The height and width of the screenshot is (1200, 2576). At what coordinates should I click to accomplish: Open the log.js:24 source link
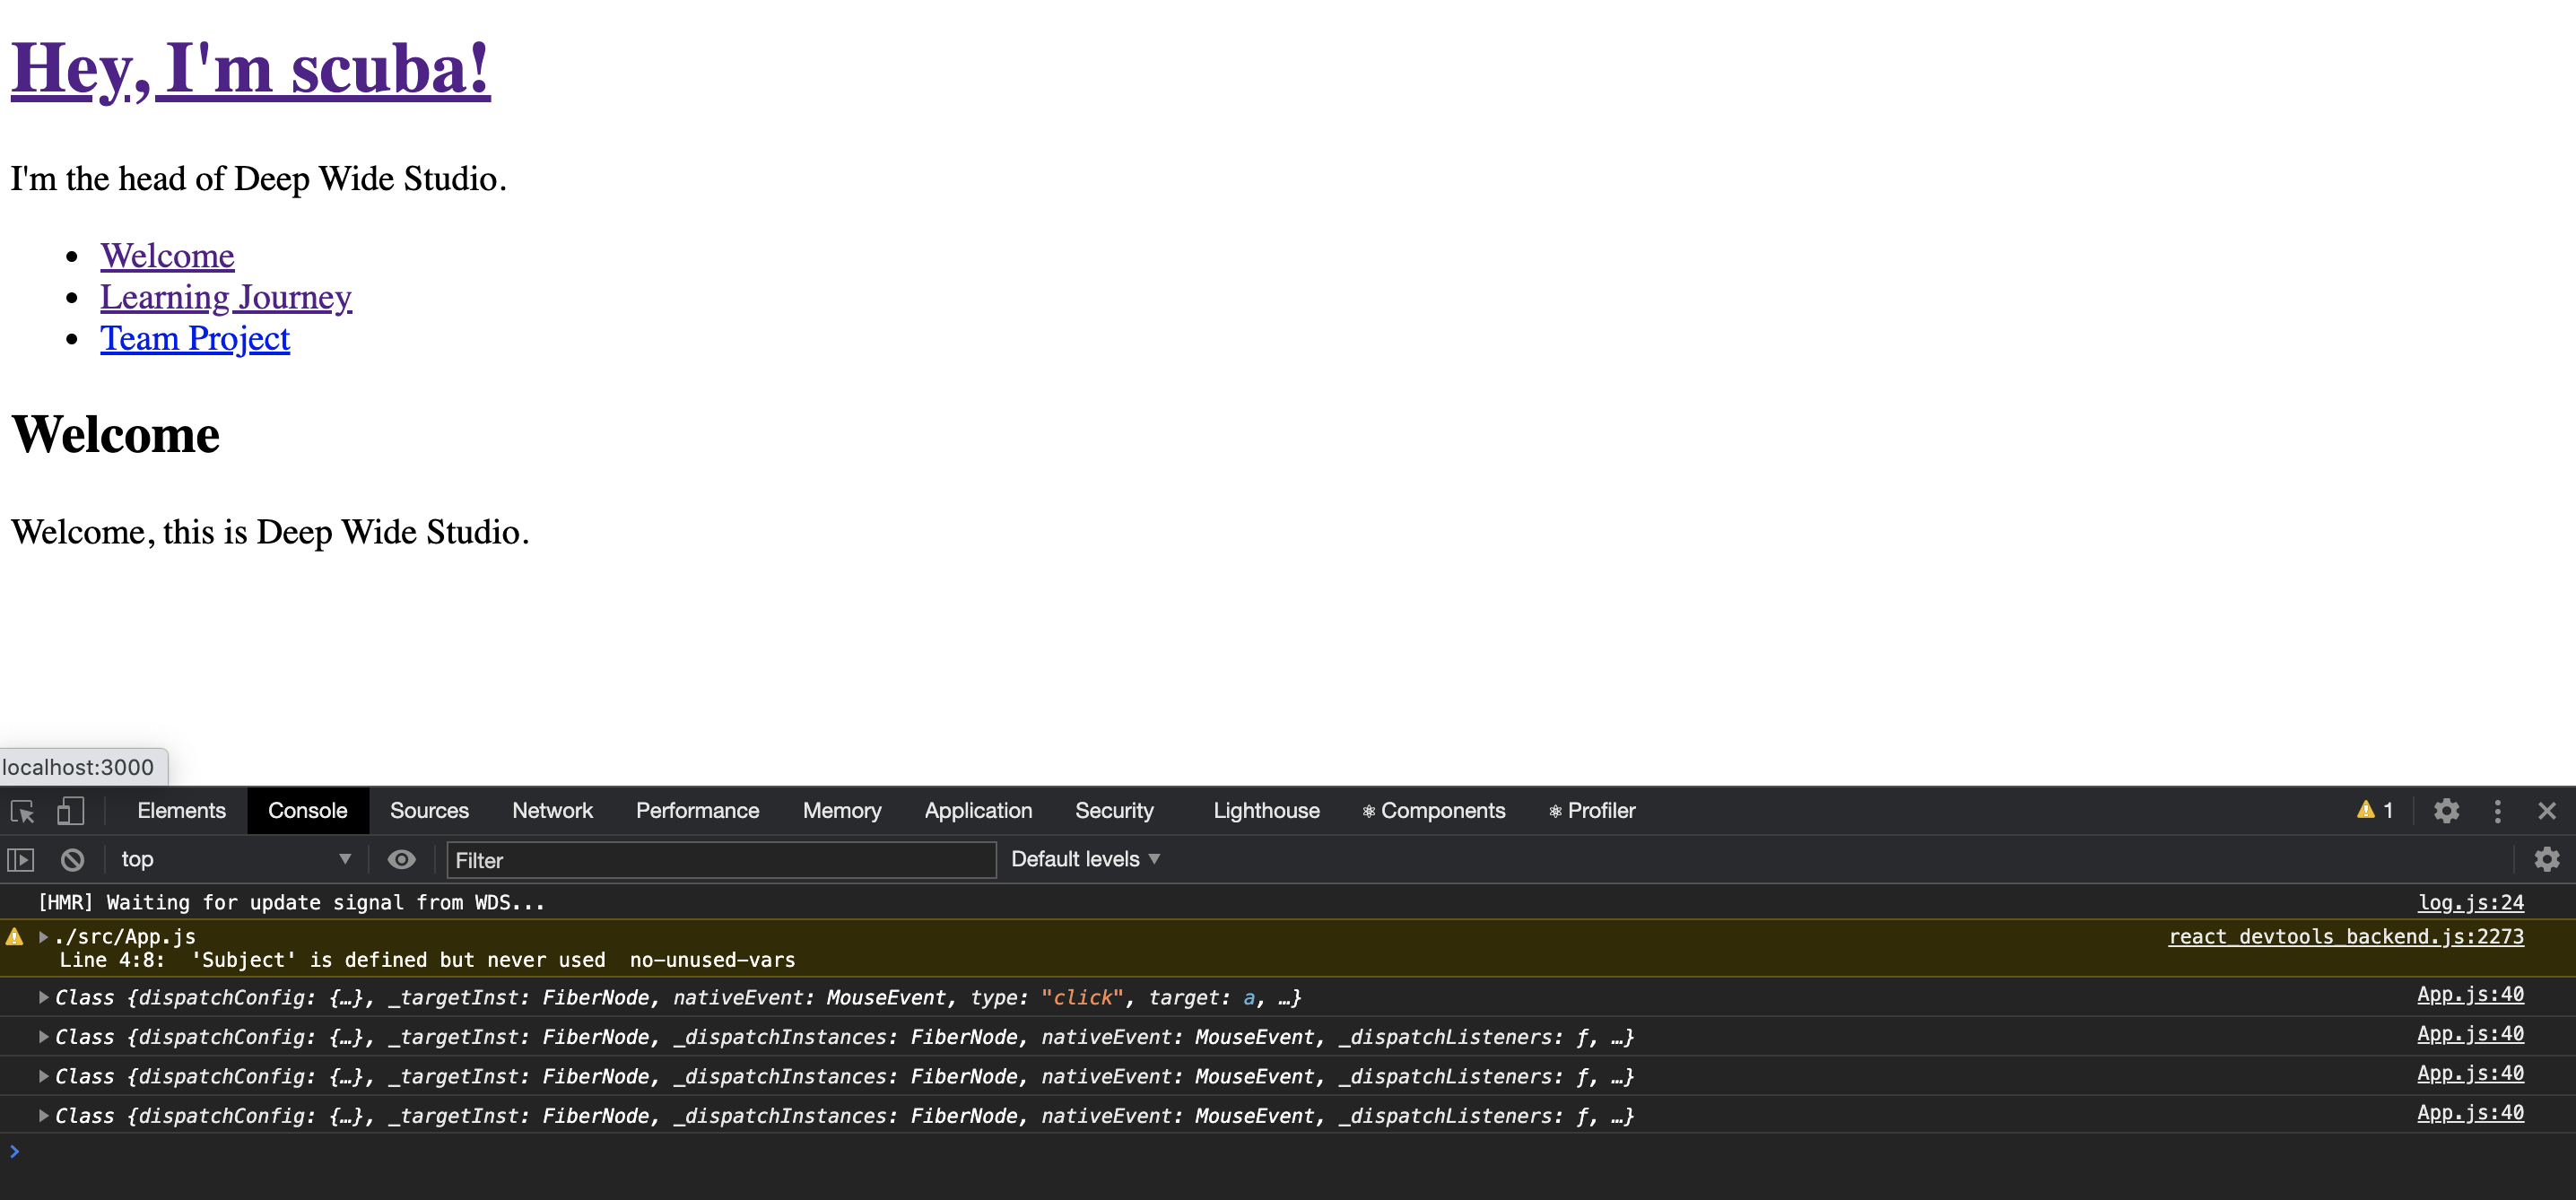tap(2470, 903)
